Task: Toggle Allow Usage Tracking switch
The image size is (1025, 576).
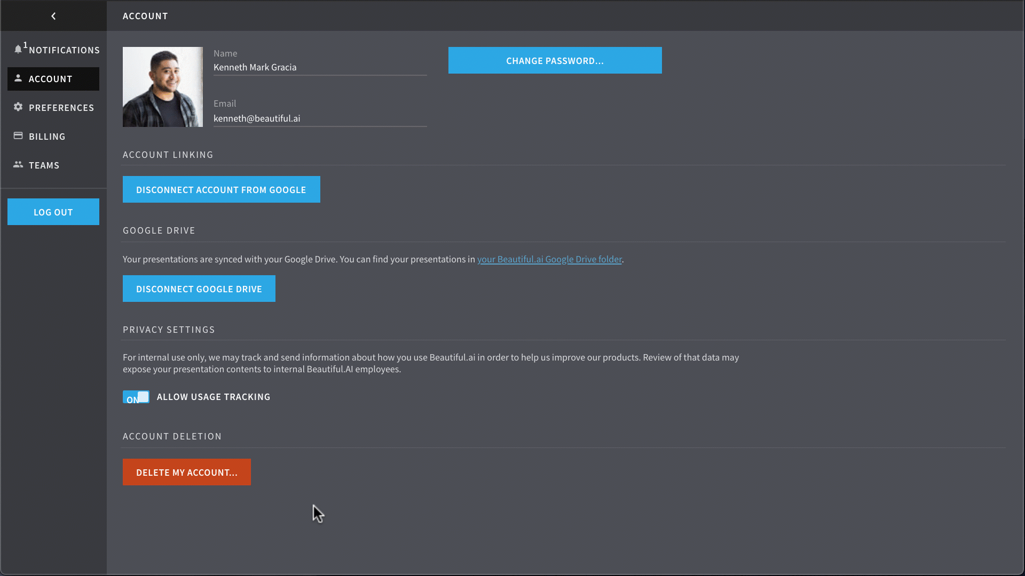Action: click(x=136, y=397)
